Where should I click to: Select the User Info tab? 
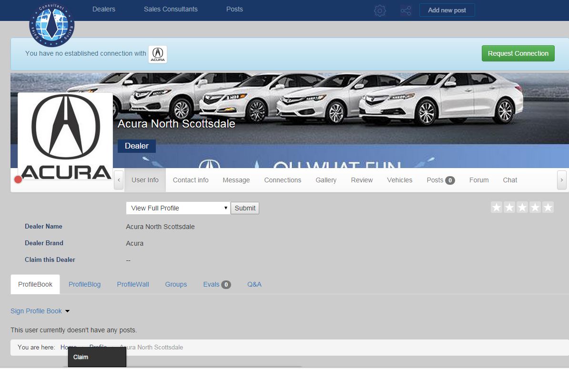pos(145,180)
